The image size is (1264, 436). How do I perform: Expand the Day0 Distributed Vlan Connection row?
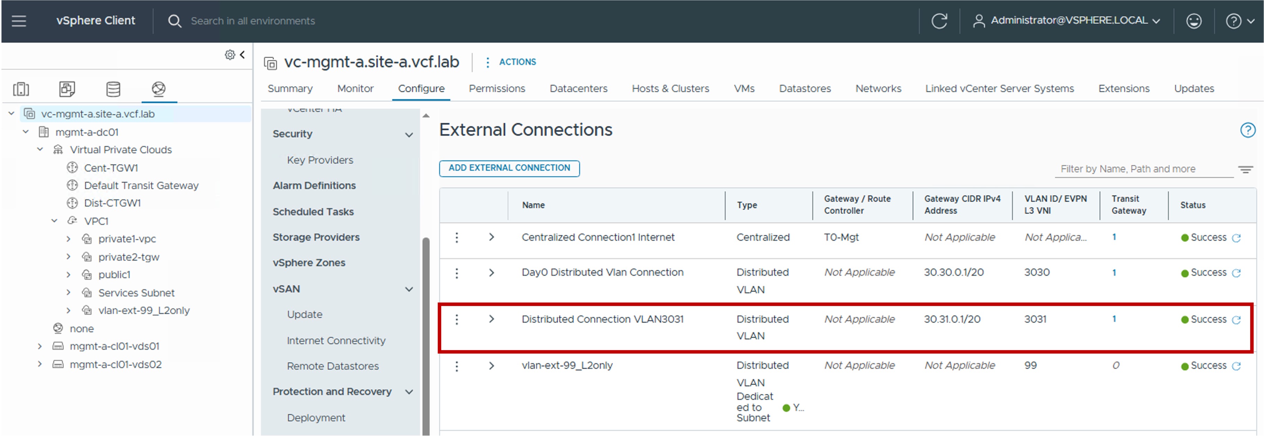tap(491, 273)
